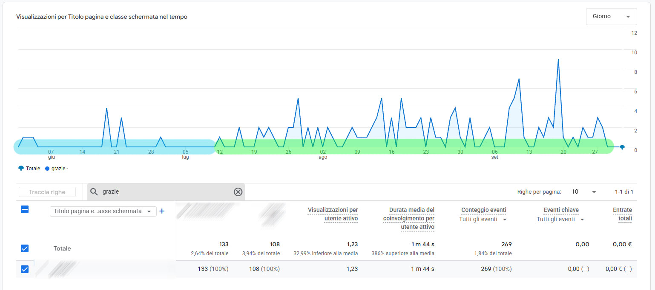The height and width of the screenshot is (290, 655).
Task: Click the "2,64% del totale" text
Action: (210, 253)
